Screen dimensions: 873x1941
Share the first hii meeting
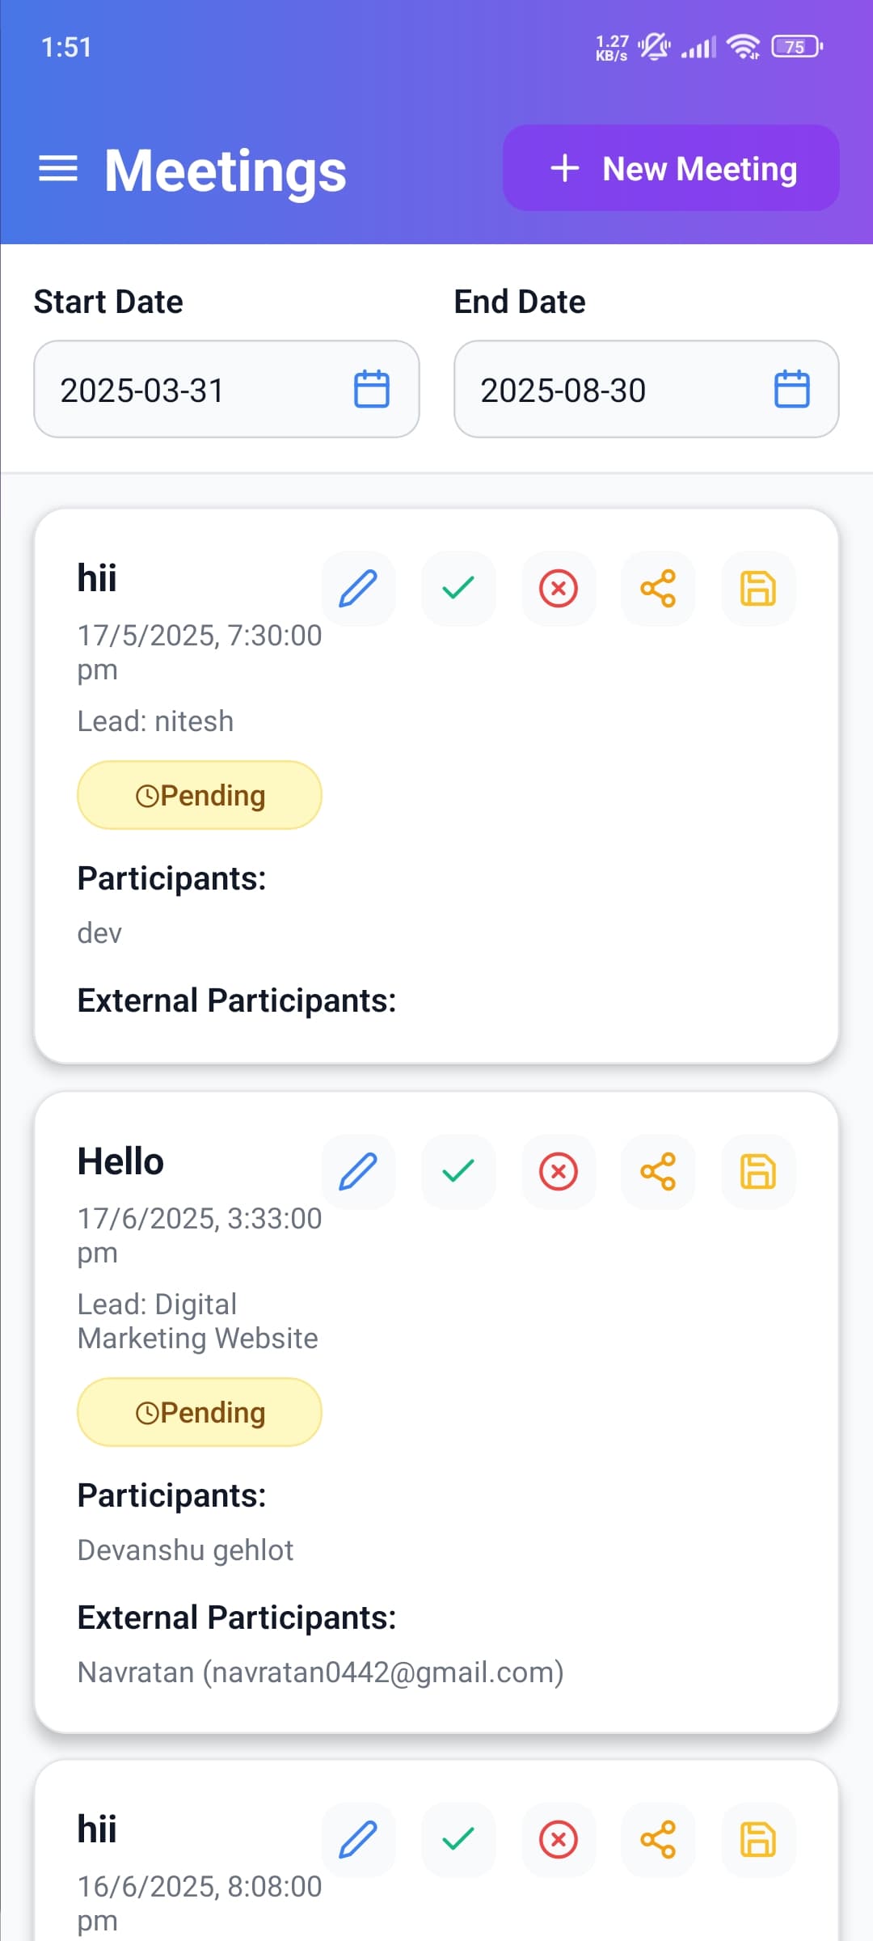[x=658, y=588]
